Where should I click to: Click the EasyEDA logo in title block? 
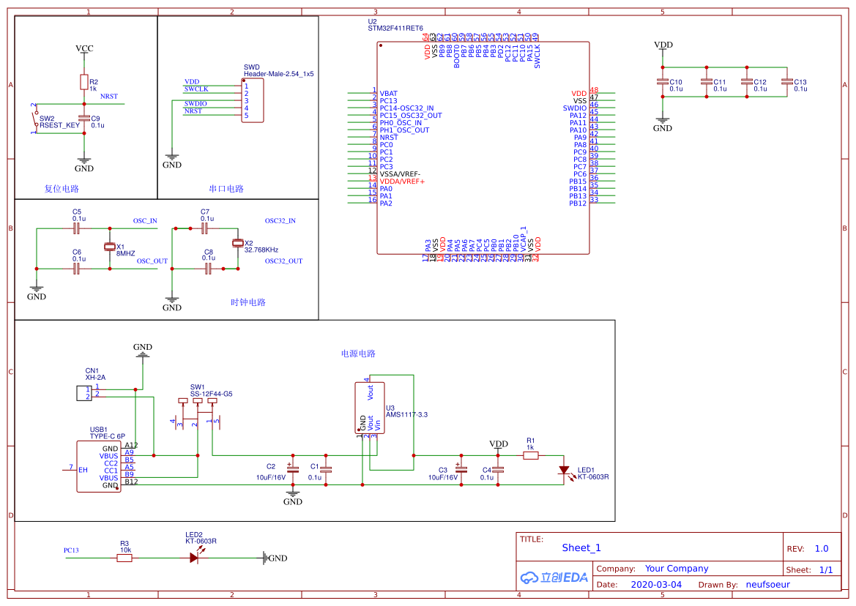tap(554, 577)
